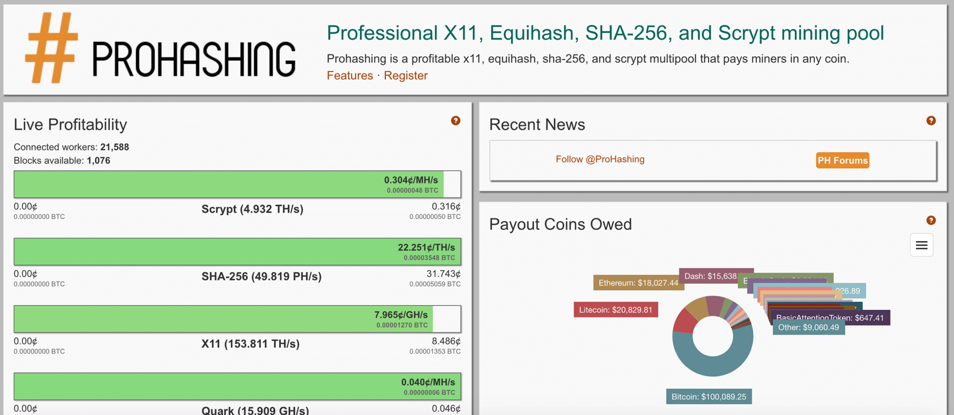The width and height of the screenshot is (954, 415).
Task: Click the Live Profitability heading
Action: click(70, 124)
